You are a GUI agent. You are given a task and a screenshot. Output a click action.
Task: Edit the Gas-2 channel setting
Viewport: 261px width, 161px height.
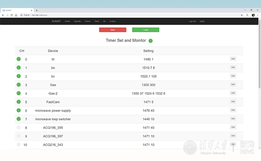pyautogui.click(x=233, y=93)
